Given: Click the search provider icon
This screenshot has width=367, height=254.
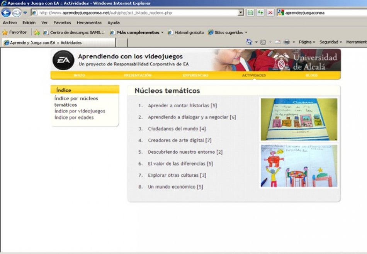Looking at the screenshot, I should point(280,13).
